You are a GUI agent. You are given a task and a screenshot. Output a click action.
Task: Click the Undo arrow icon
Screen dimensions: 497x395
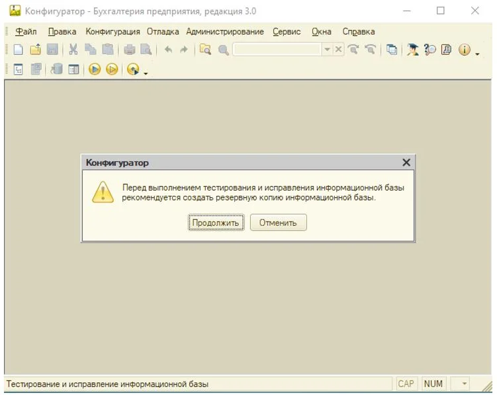point(168,50)
